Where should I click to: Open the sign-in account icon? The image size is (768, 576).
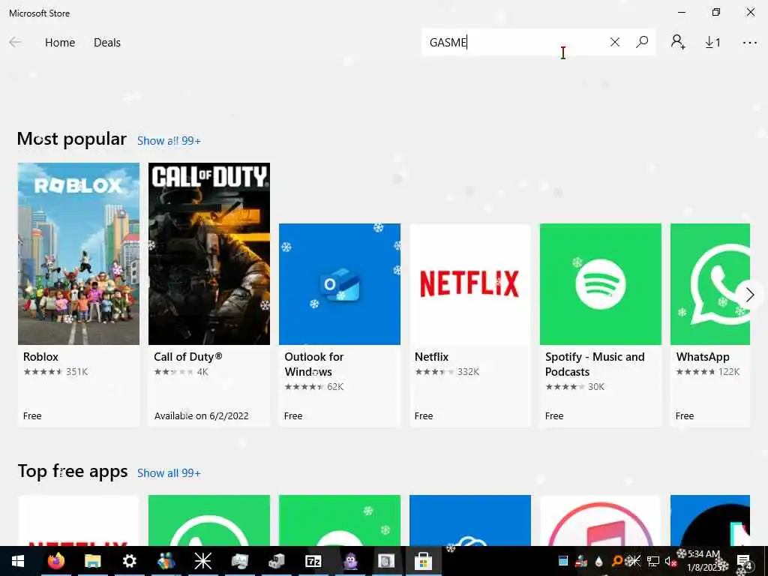[678, 42]
